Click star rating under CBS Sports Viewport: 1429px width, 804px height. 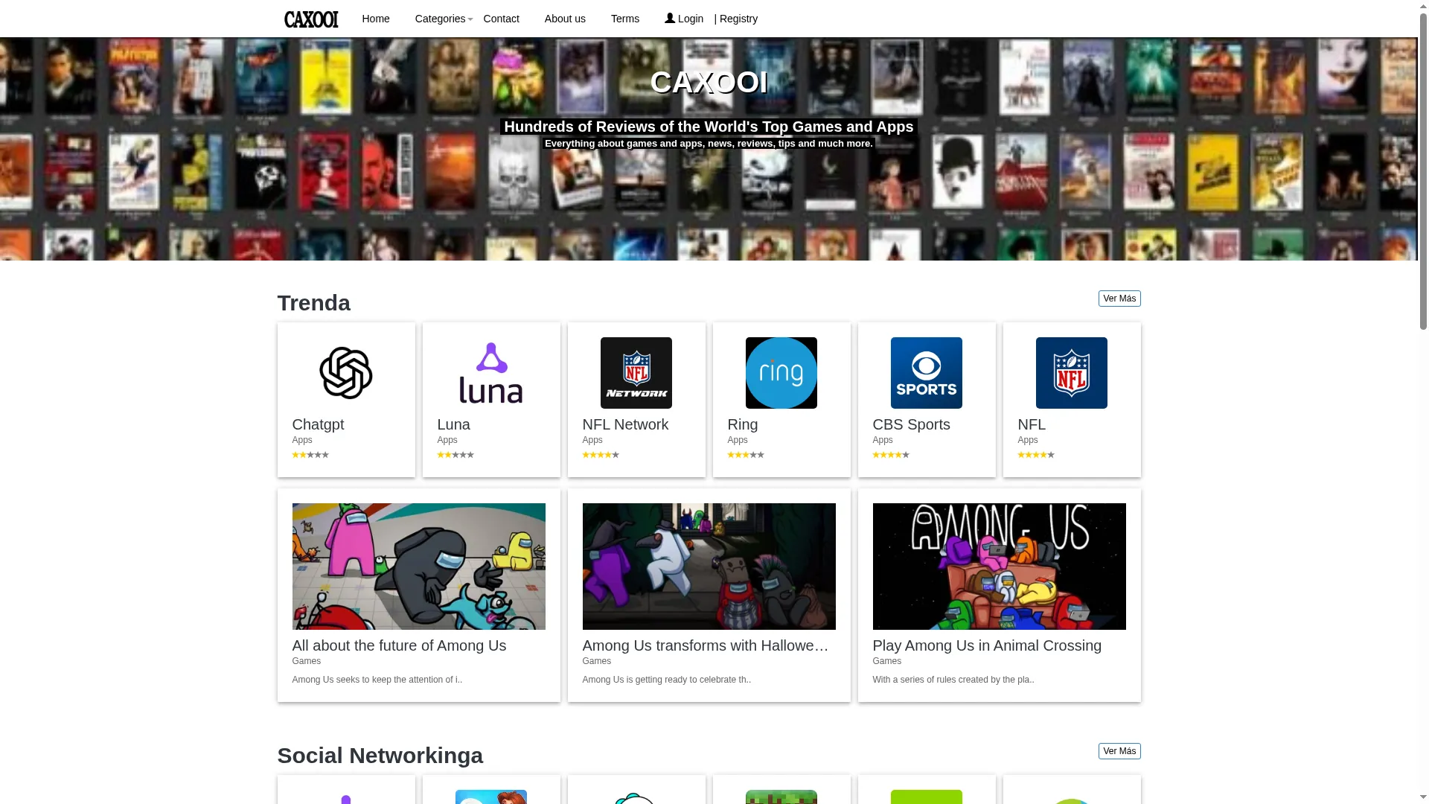[x=891, y=455]
